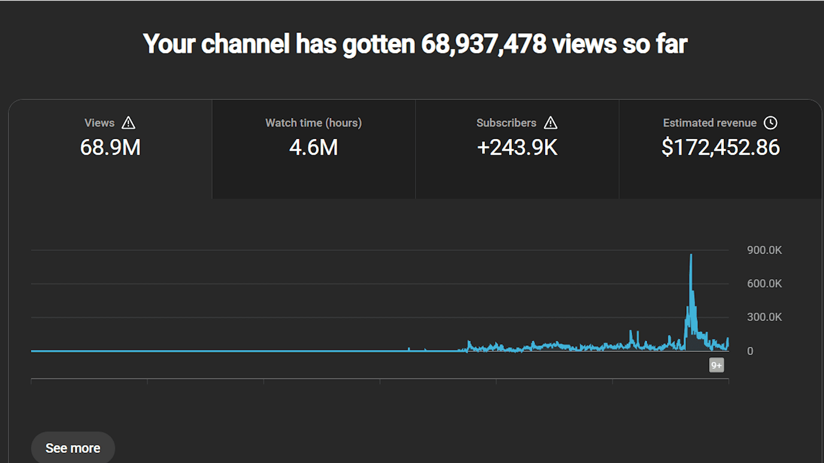Click the 600.0K axis label

coord(764,283)
